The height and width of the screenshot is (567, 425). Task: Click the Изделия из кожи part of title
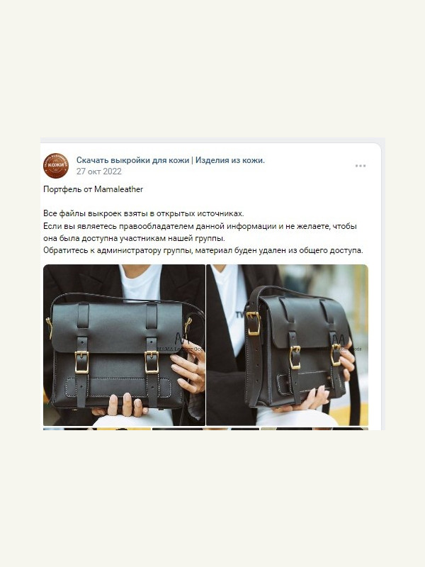(230, 160)
